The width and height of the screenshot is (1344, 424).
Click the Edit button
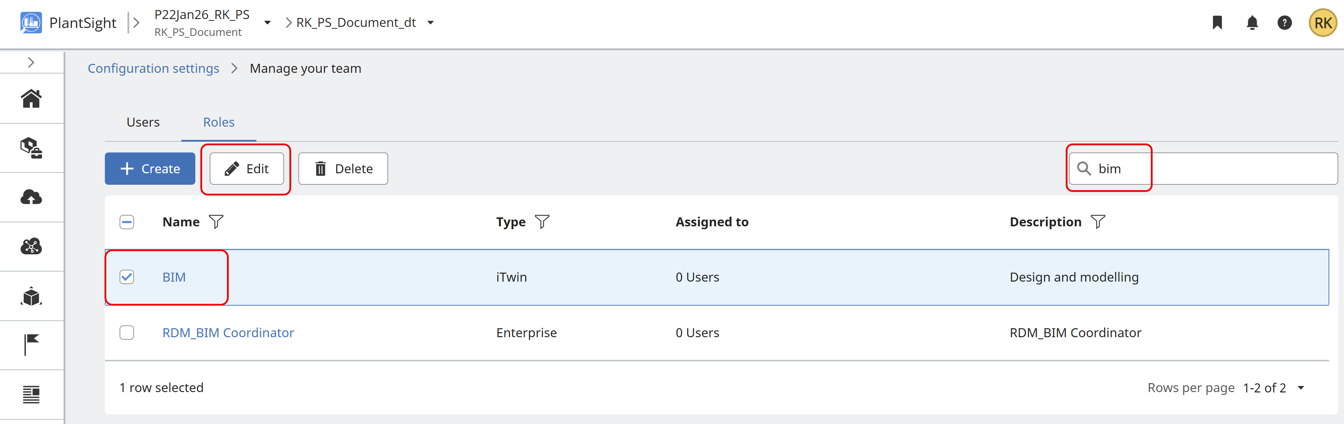point(247,169)
